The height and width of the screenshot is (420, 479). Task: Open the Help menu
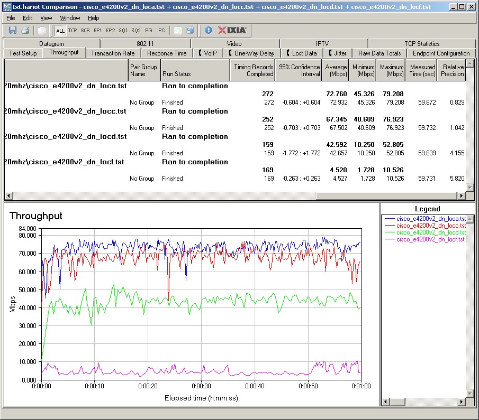tap(94, 18)
